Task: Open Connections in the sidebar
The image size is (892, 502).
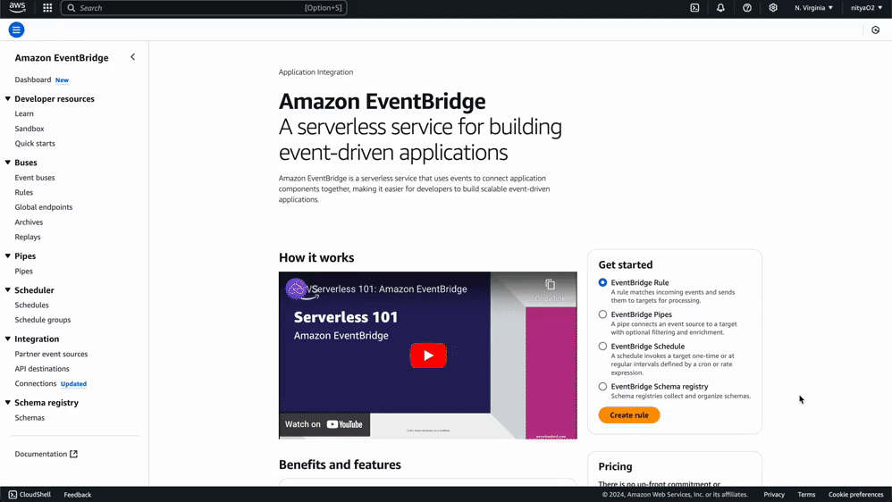Action: point(36,384)
